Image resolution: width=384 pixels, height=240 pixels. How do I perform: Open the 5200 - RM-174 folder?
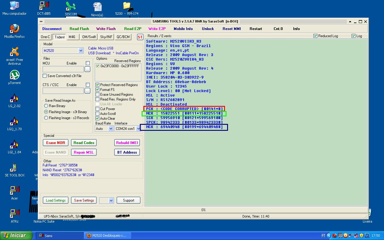click(x=127, y=8)
